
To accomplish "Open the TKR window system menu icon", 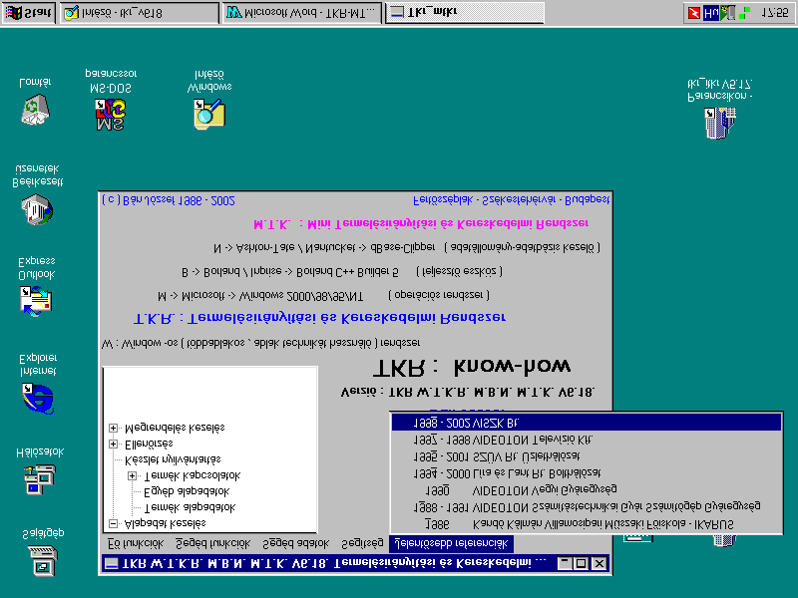I will 111,563.
